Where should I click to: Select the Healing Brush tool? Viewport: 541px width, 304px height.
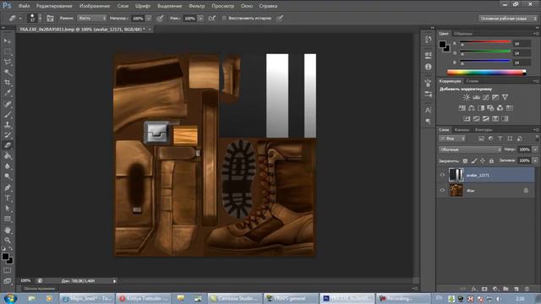pos(8,104)
